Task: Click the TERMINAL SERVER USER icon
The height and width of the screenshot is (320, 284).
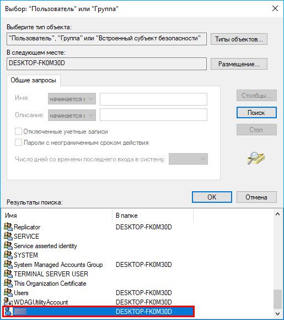Action: pyautogui.click(x=8, y=274)
